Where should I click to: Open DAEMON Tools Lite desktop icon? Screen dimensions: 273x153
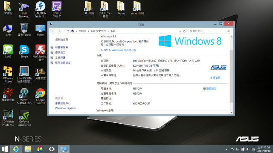click(41, 9)
